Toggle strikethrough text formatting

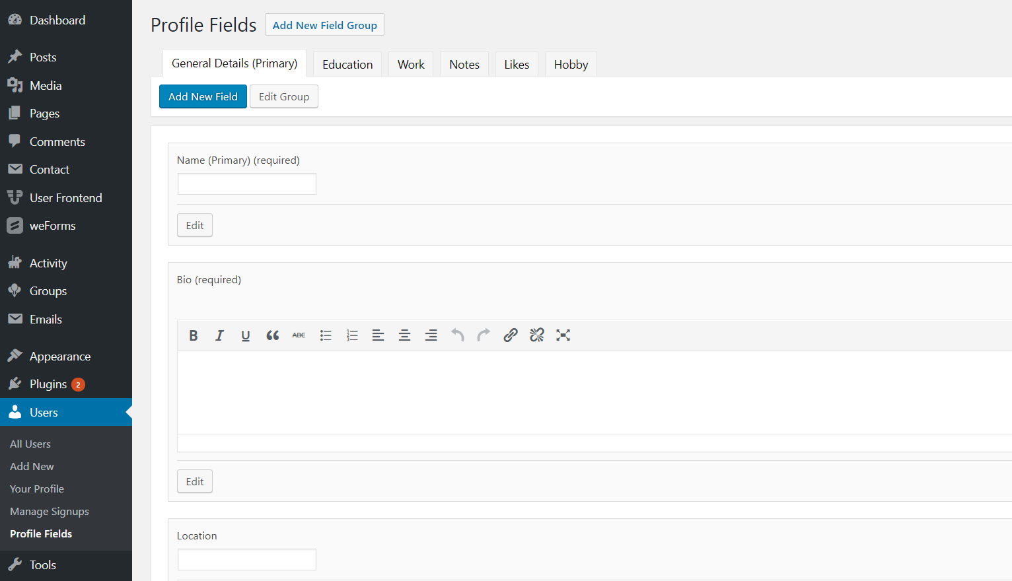[299, 335]
